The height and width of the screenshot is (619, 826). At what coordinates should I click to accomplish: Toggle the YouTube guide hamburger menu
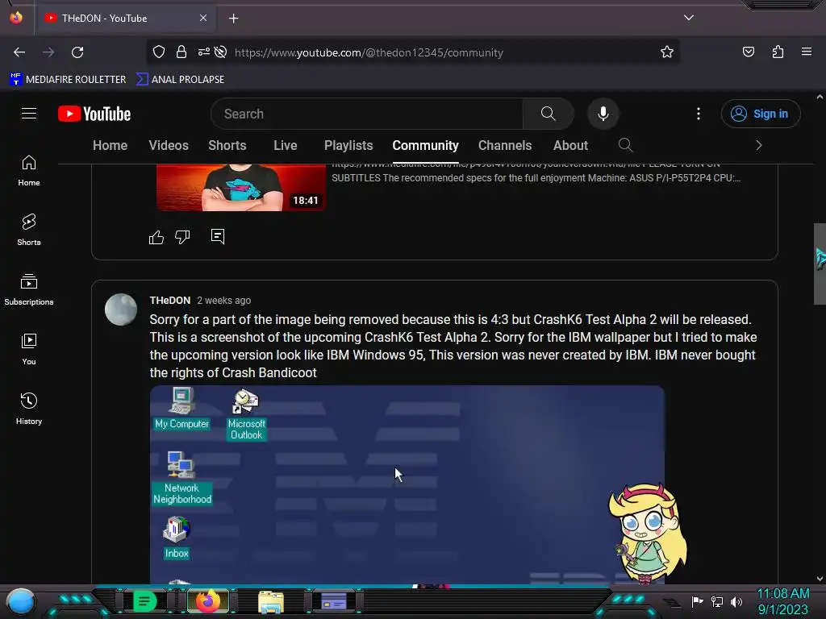pyautogui.click(x=29, y=114)
